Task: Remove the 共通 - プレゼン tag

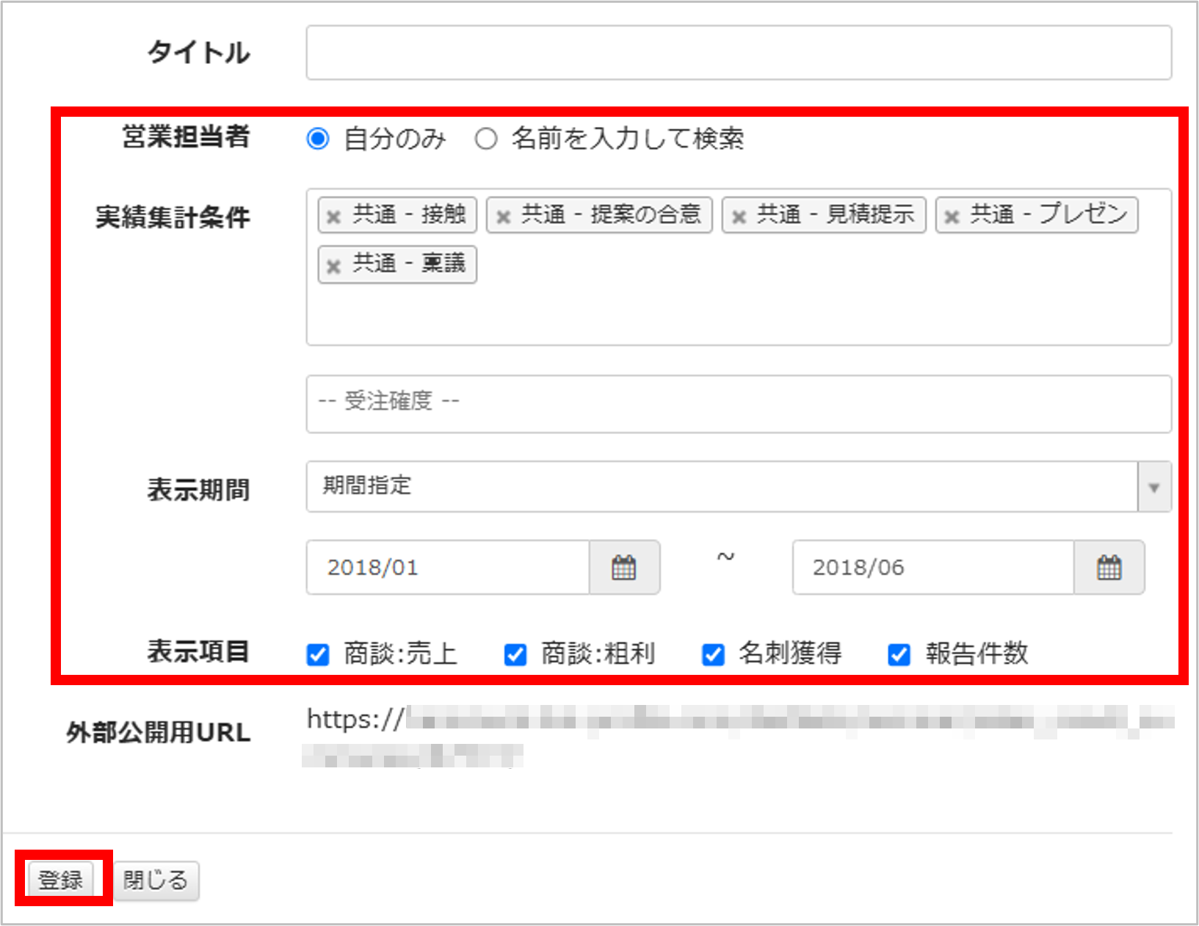Action: (952, 217)
